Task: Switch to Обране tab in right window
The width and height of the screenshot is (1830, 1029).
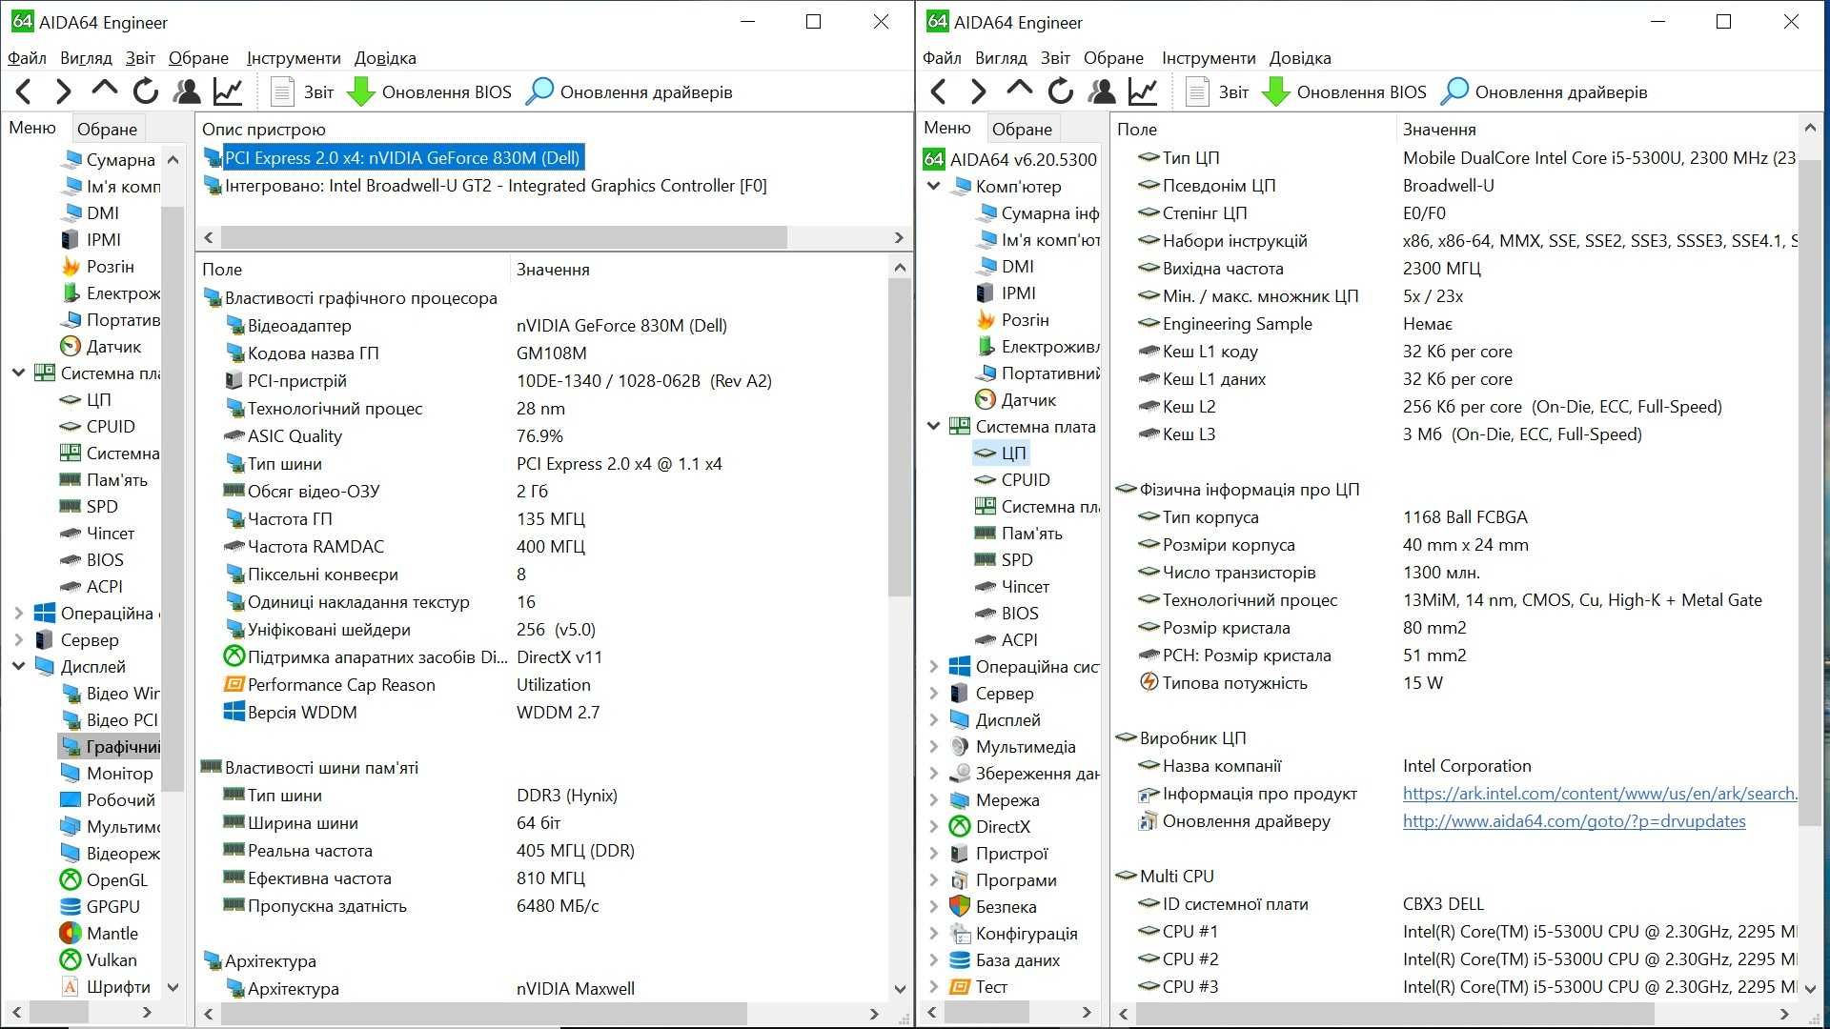Action: 1022,129
